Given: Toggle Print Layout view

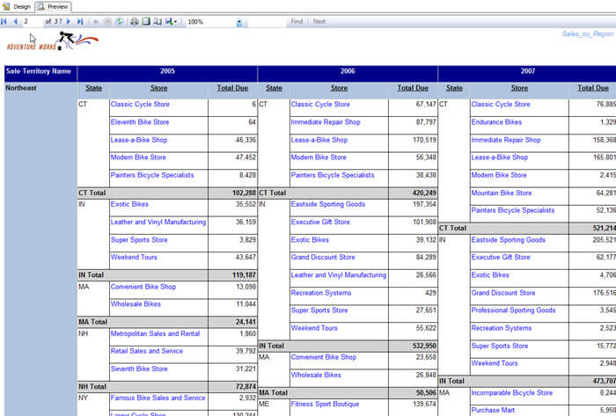Looking at the screenshot, I should click(x=146, y=22).
